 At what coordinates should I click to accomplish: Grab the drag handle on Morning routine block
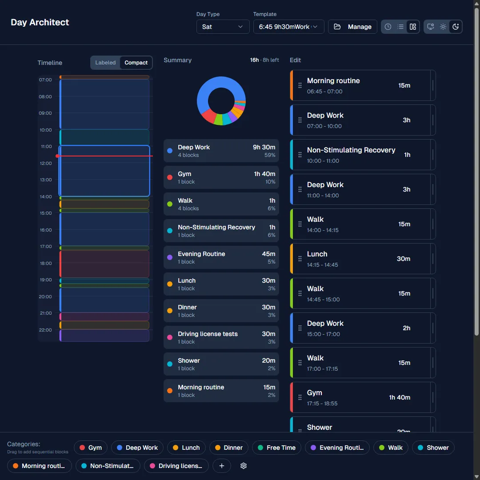click(x=300, y=85)
